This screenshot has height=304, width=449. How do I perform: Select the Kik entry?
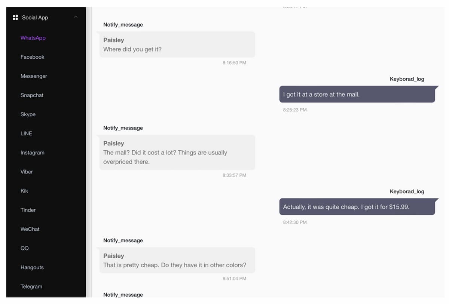click(x=24, y=191)
